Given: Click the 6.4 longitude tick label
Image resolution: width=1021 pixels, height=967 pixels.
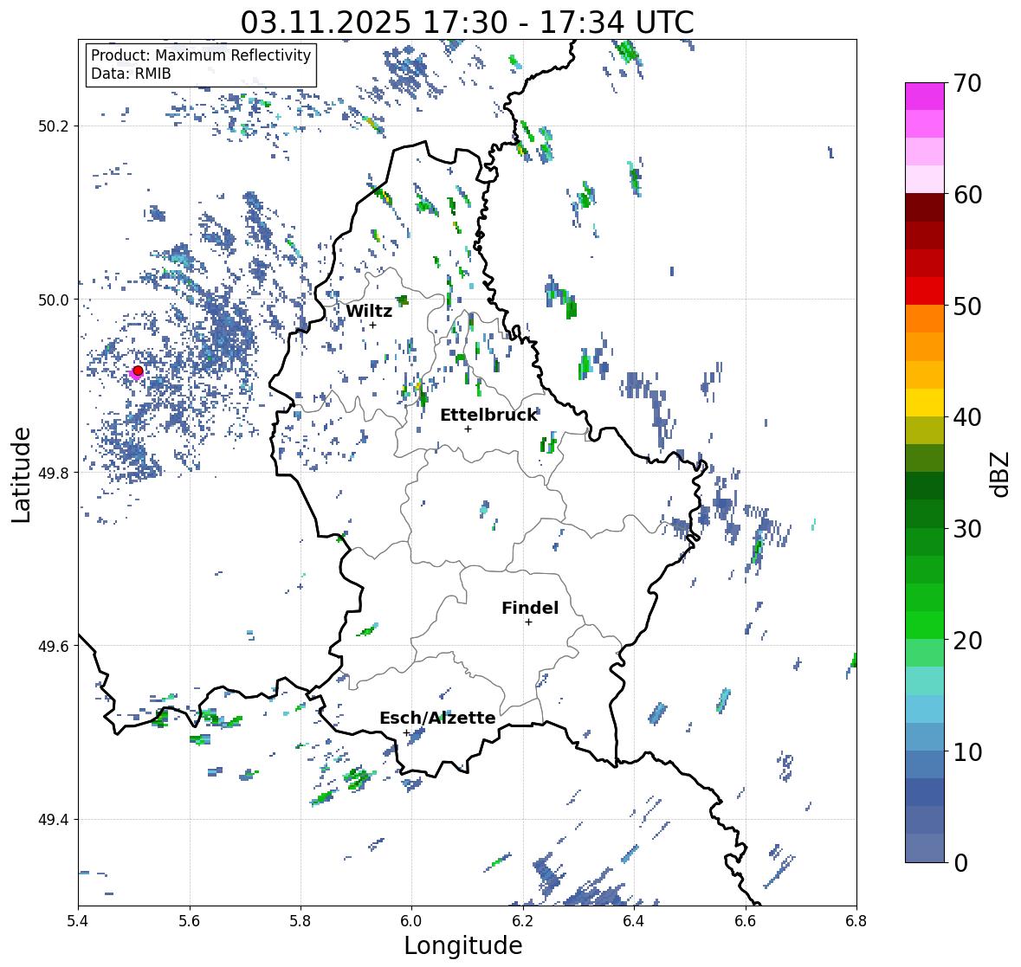Looking at the screenshot, I should [x=634, y=921].
